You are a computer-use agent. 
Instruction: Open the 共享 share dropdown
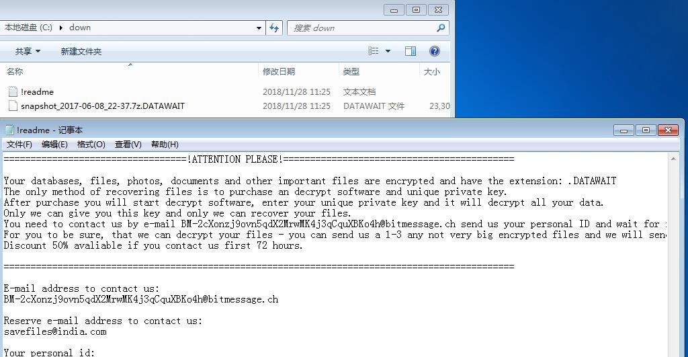28,51
